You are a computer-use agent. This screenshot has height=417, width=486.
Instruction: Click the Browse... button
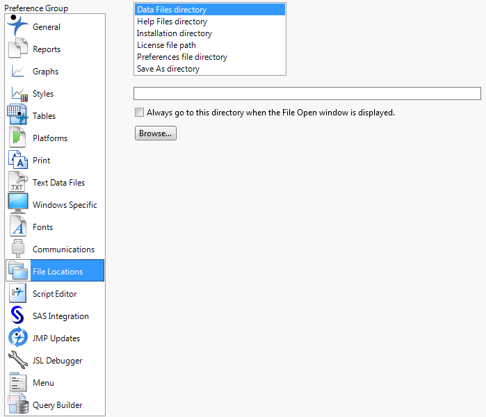[x=156, y=133]
